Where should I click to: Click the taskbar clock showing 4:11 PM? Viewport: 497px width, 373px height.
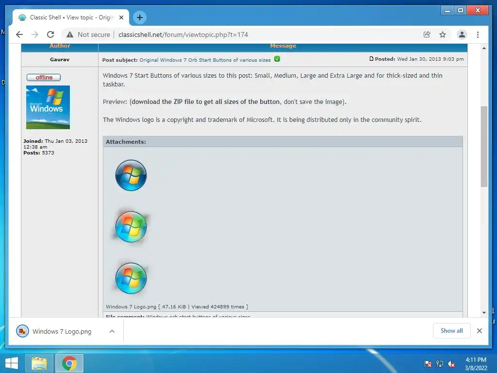coord(476,364)
